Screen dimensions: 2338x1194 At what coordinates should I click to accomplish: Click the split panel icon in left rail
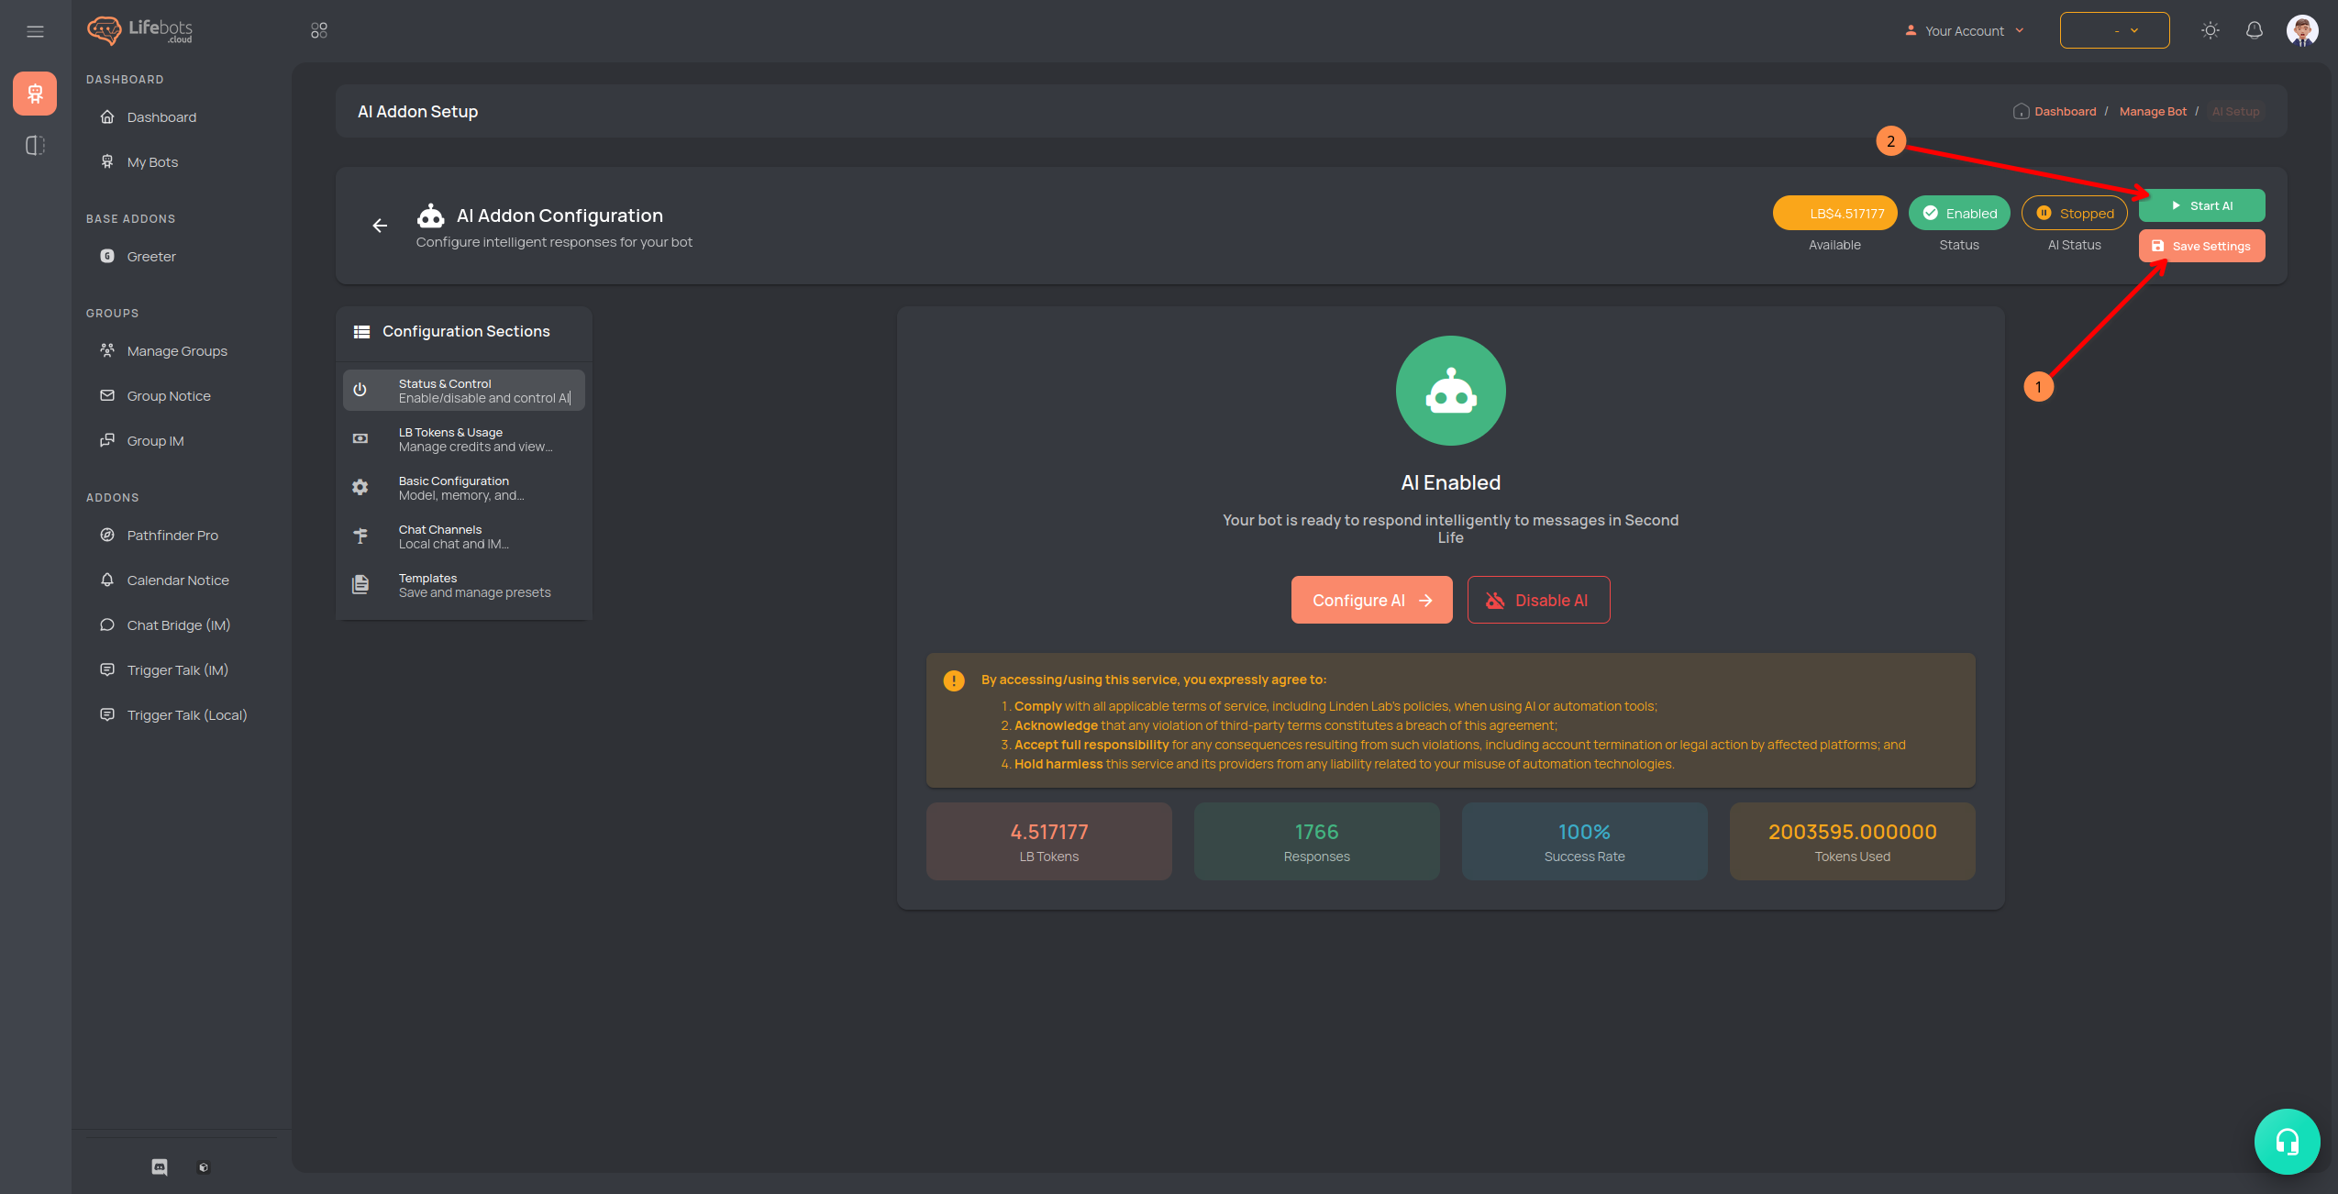[35, 145]
